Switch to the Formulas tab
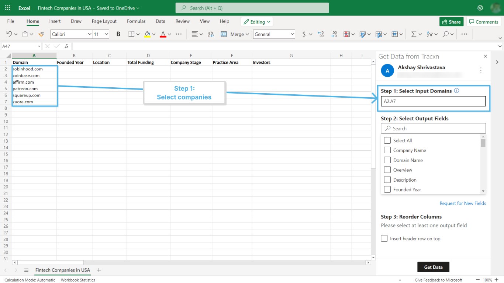504x283 pixels. 136,21
